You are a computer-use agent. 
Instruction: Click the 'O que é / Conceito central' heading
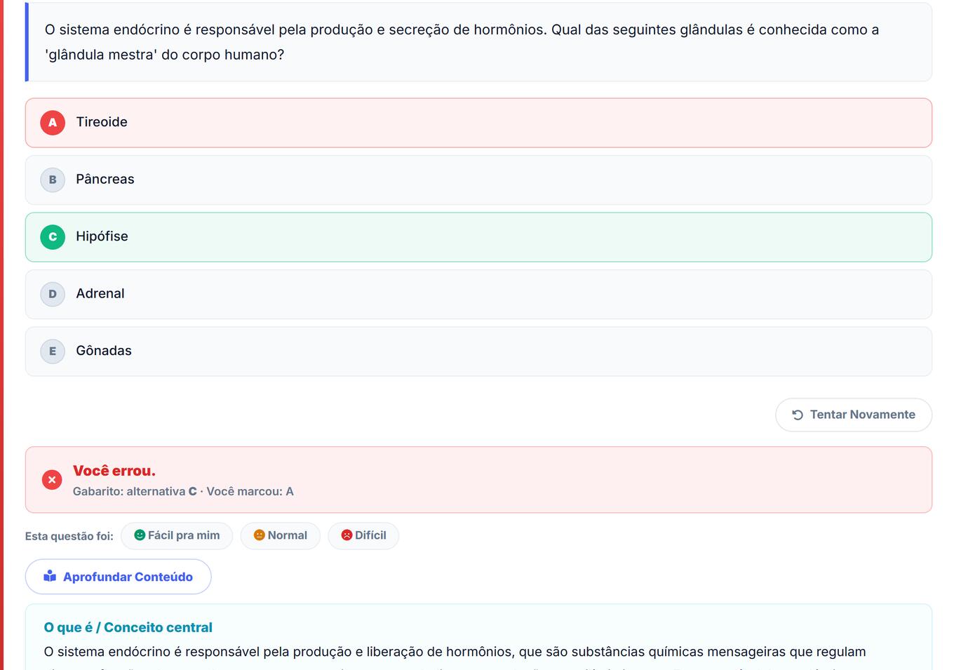coord(128,627)
